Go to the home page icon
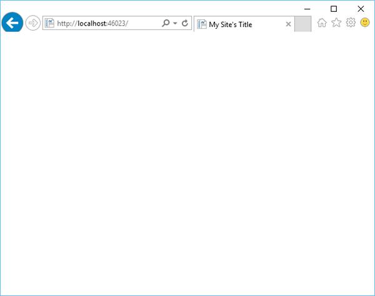Image resolution: width=375 pixels, height=296 pixels. pyautogui.click(x=322, y=22)
